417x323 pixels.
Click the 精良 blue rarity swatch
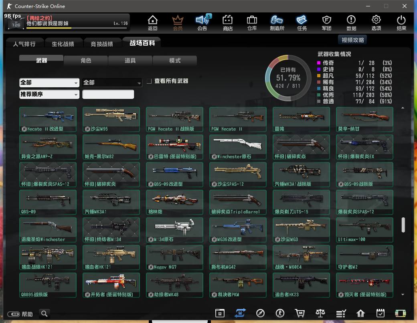(319, 88)
